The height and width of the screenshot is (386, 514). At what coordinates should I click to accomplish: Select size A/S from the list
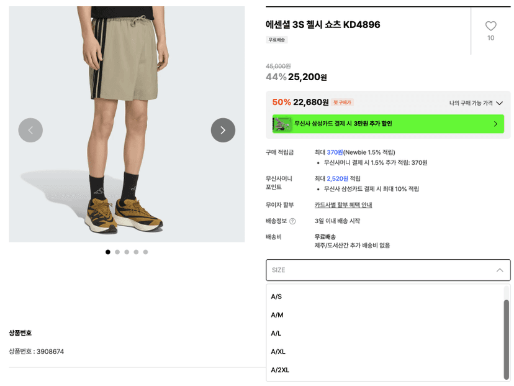(x=385, y=296)
